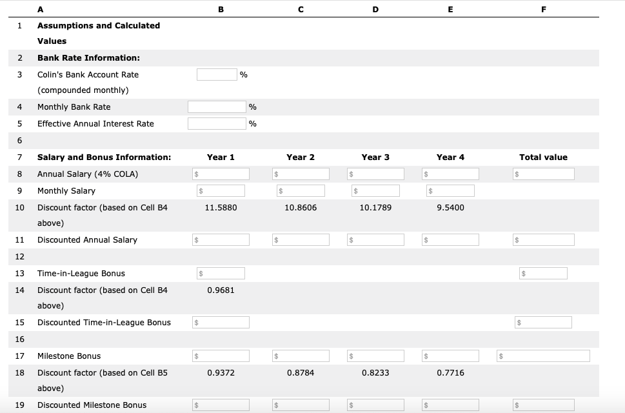625x413 pixels.
Task: Focus Milestone Bonus Year 2 input
Action: [301, 356]
